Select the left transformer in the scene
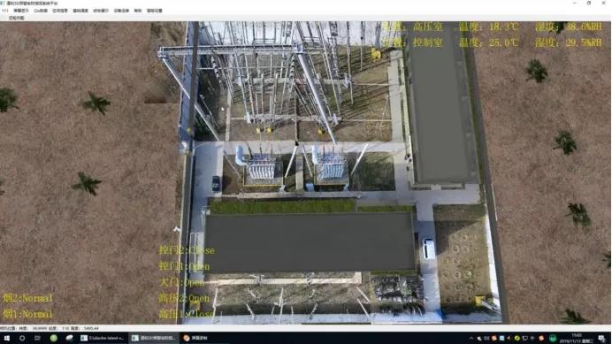The height and width of the screenshot is (344, 612). point(259,165)
